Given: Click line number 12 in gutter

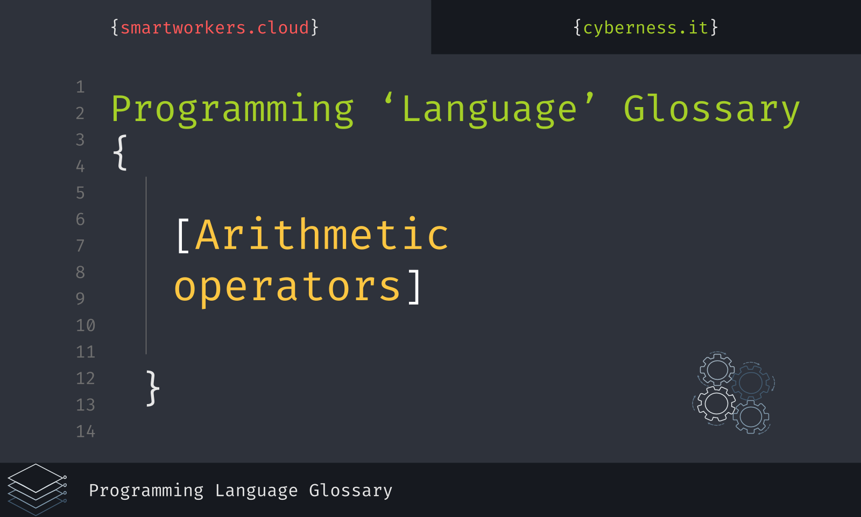Looking at the screenshot, I should point(86,378).
